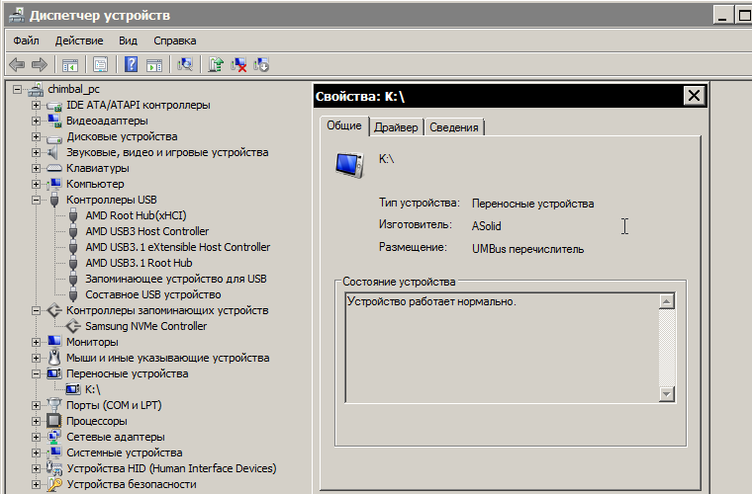Click the Help question mark toolbar icon
Image resolution: width=752 pixels, height=494 pixels.
(x=131, y=65)
